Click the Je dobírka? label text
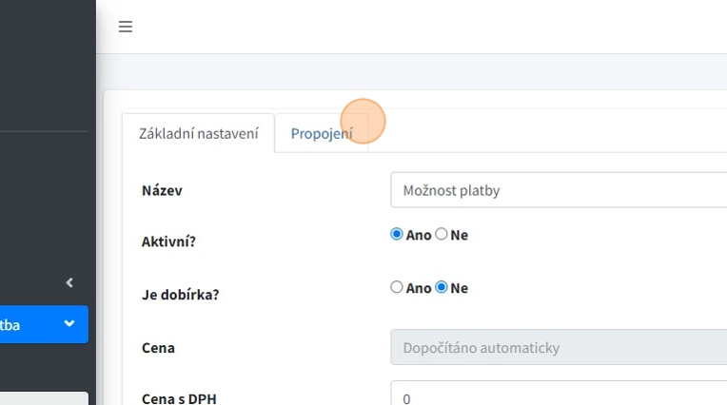This screenshot has height=405, width=727. [x=180, y=295]
